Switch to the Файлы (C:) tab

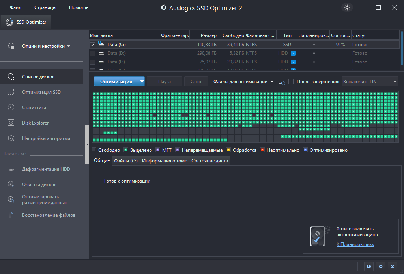point(126,161)
